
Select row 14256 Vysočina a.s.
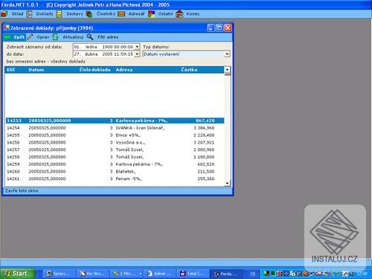coord(115,143)
